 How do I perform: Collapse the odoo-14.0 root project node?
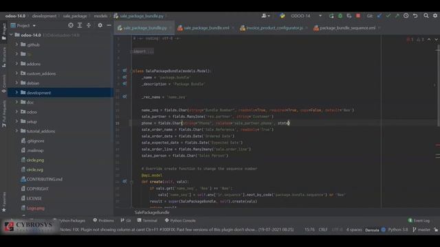[x=11, y=35]
